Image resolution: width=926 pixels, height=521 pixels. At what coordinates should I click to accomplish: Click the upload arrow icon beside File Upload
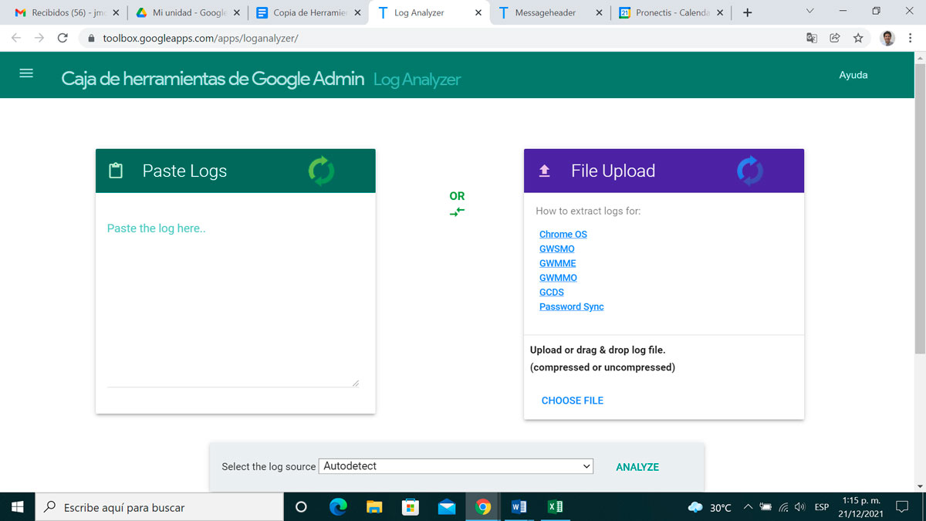[x=544, y=171]
